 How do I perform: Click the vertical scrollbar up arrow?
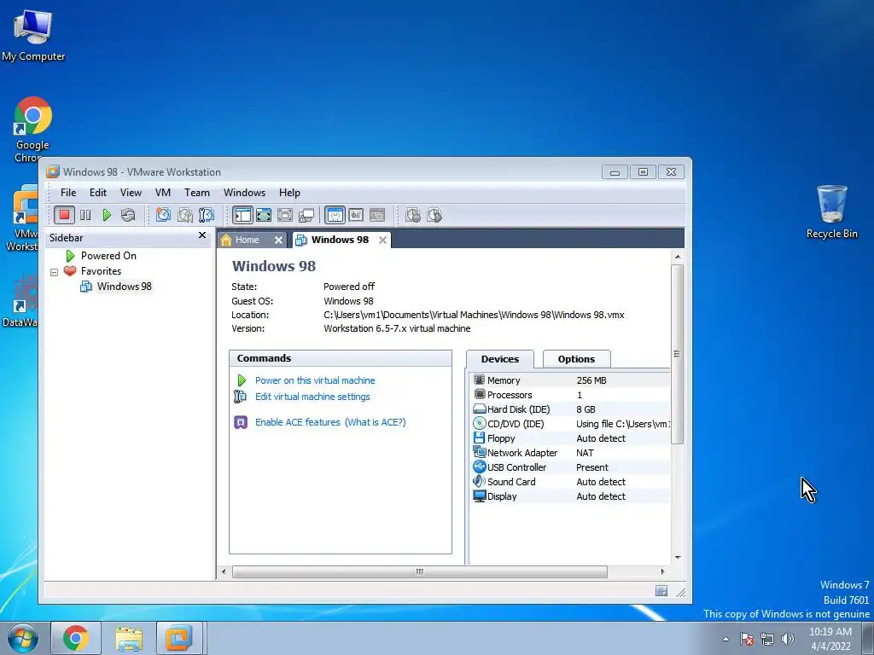[x=677, y=257]
